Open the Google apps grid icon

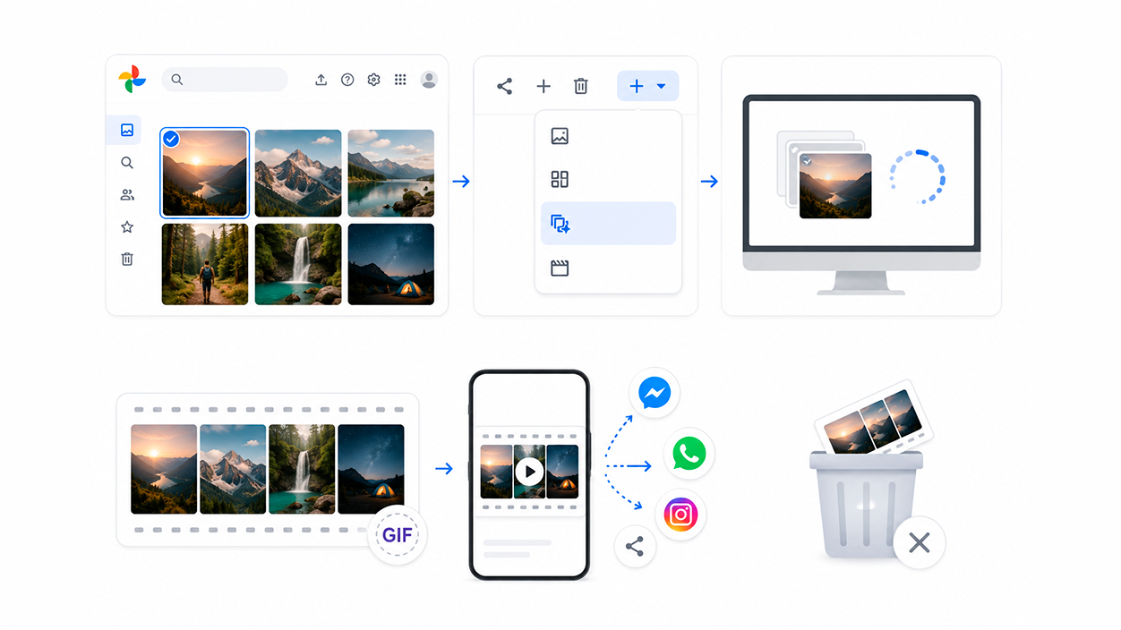[x=400, y=80]
